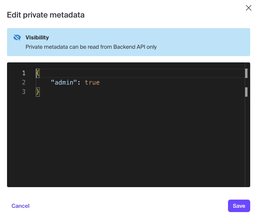Click the crossed-out eye Visibility icon
Image resolution: width=258 pixels, height=223 pixels.
[x=17, y=38]
